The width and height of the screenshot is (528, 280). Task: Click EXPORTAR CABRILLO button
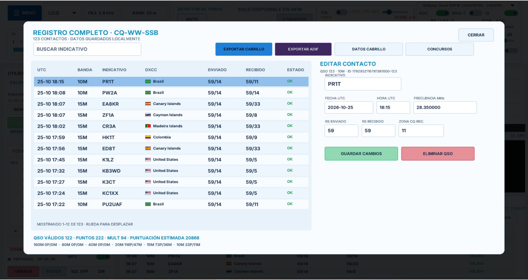pyautogui.click(x=244, y=49)
